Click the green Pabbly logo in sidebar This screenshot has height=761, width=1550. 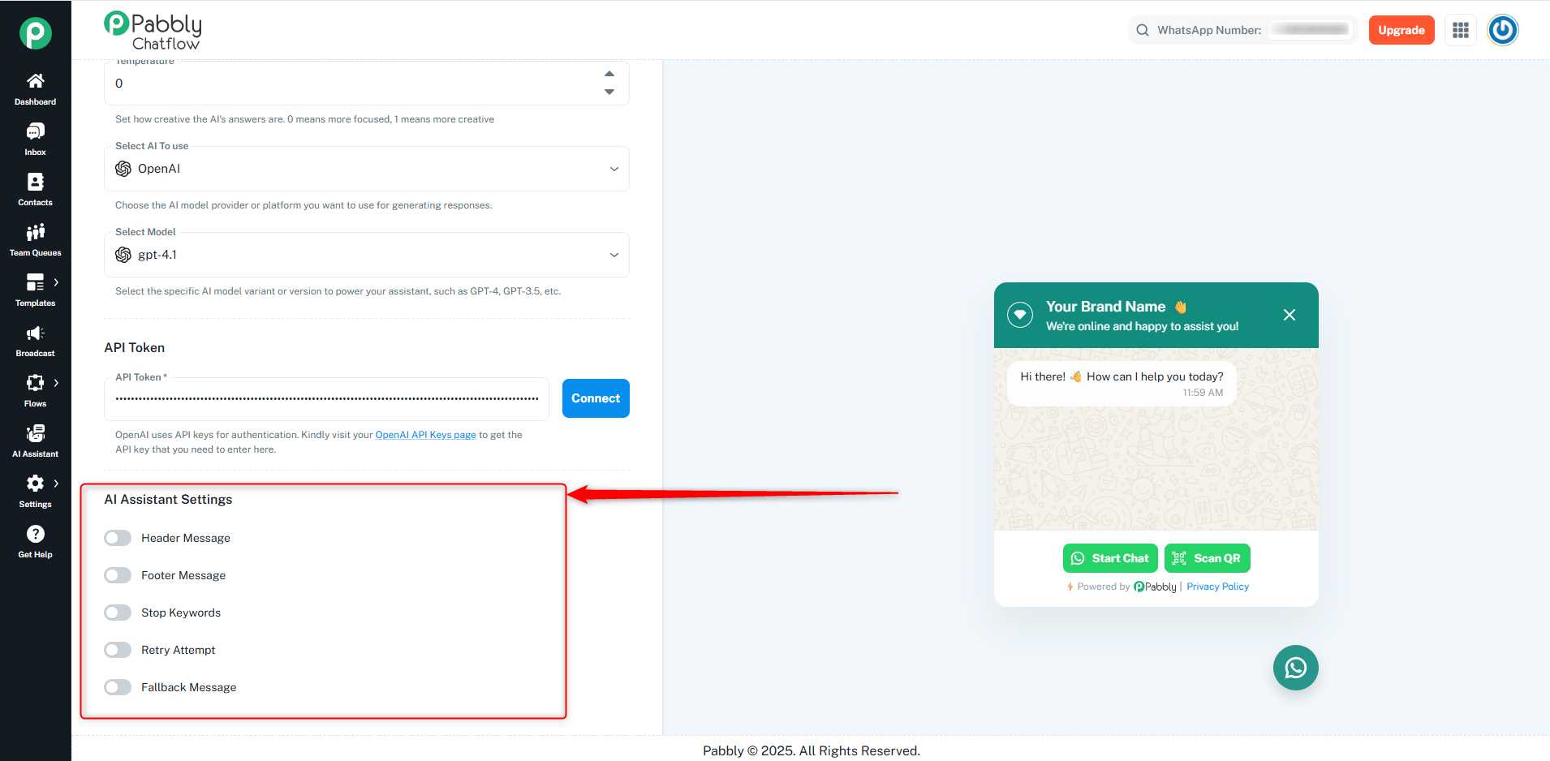[35, 33]
